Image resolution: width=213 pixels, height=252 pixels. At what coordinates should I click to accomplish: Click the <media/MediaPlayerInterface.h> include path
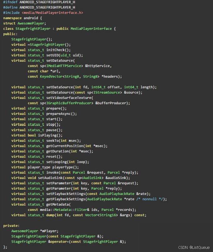52,13
